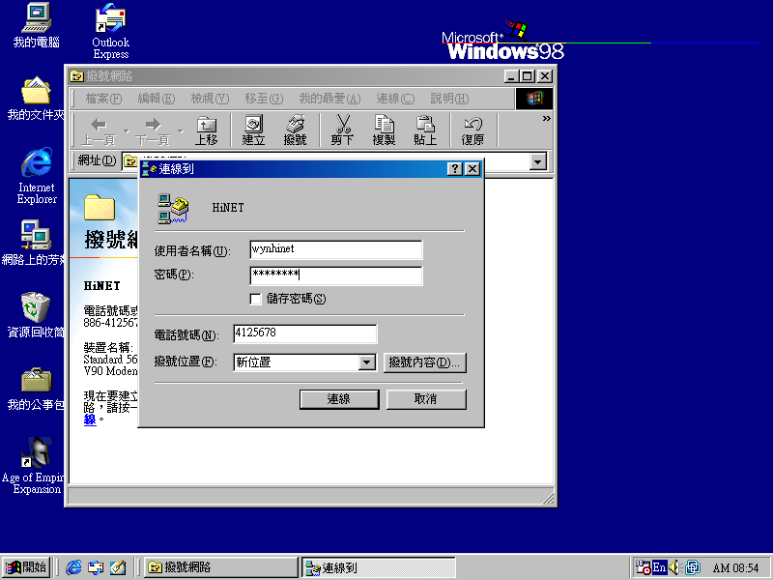773x580 pixels.
Task: Click the tray icon left of the clock
Action: (693, 567)
